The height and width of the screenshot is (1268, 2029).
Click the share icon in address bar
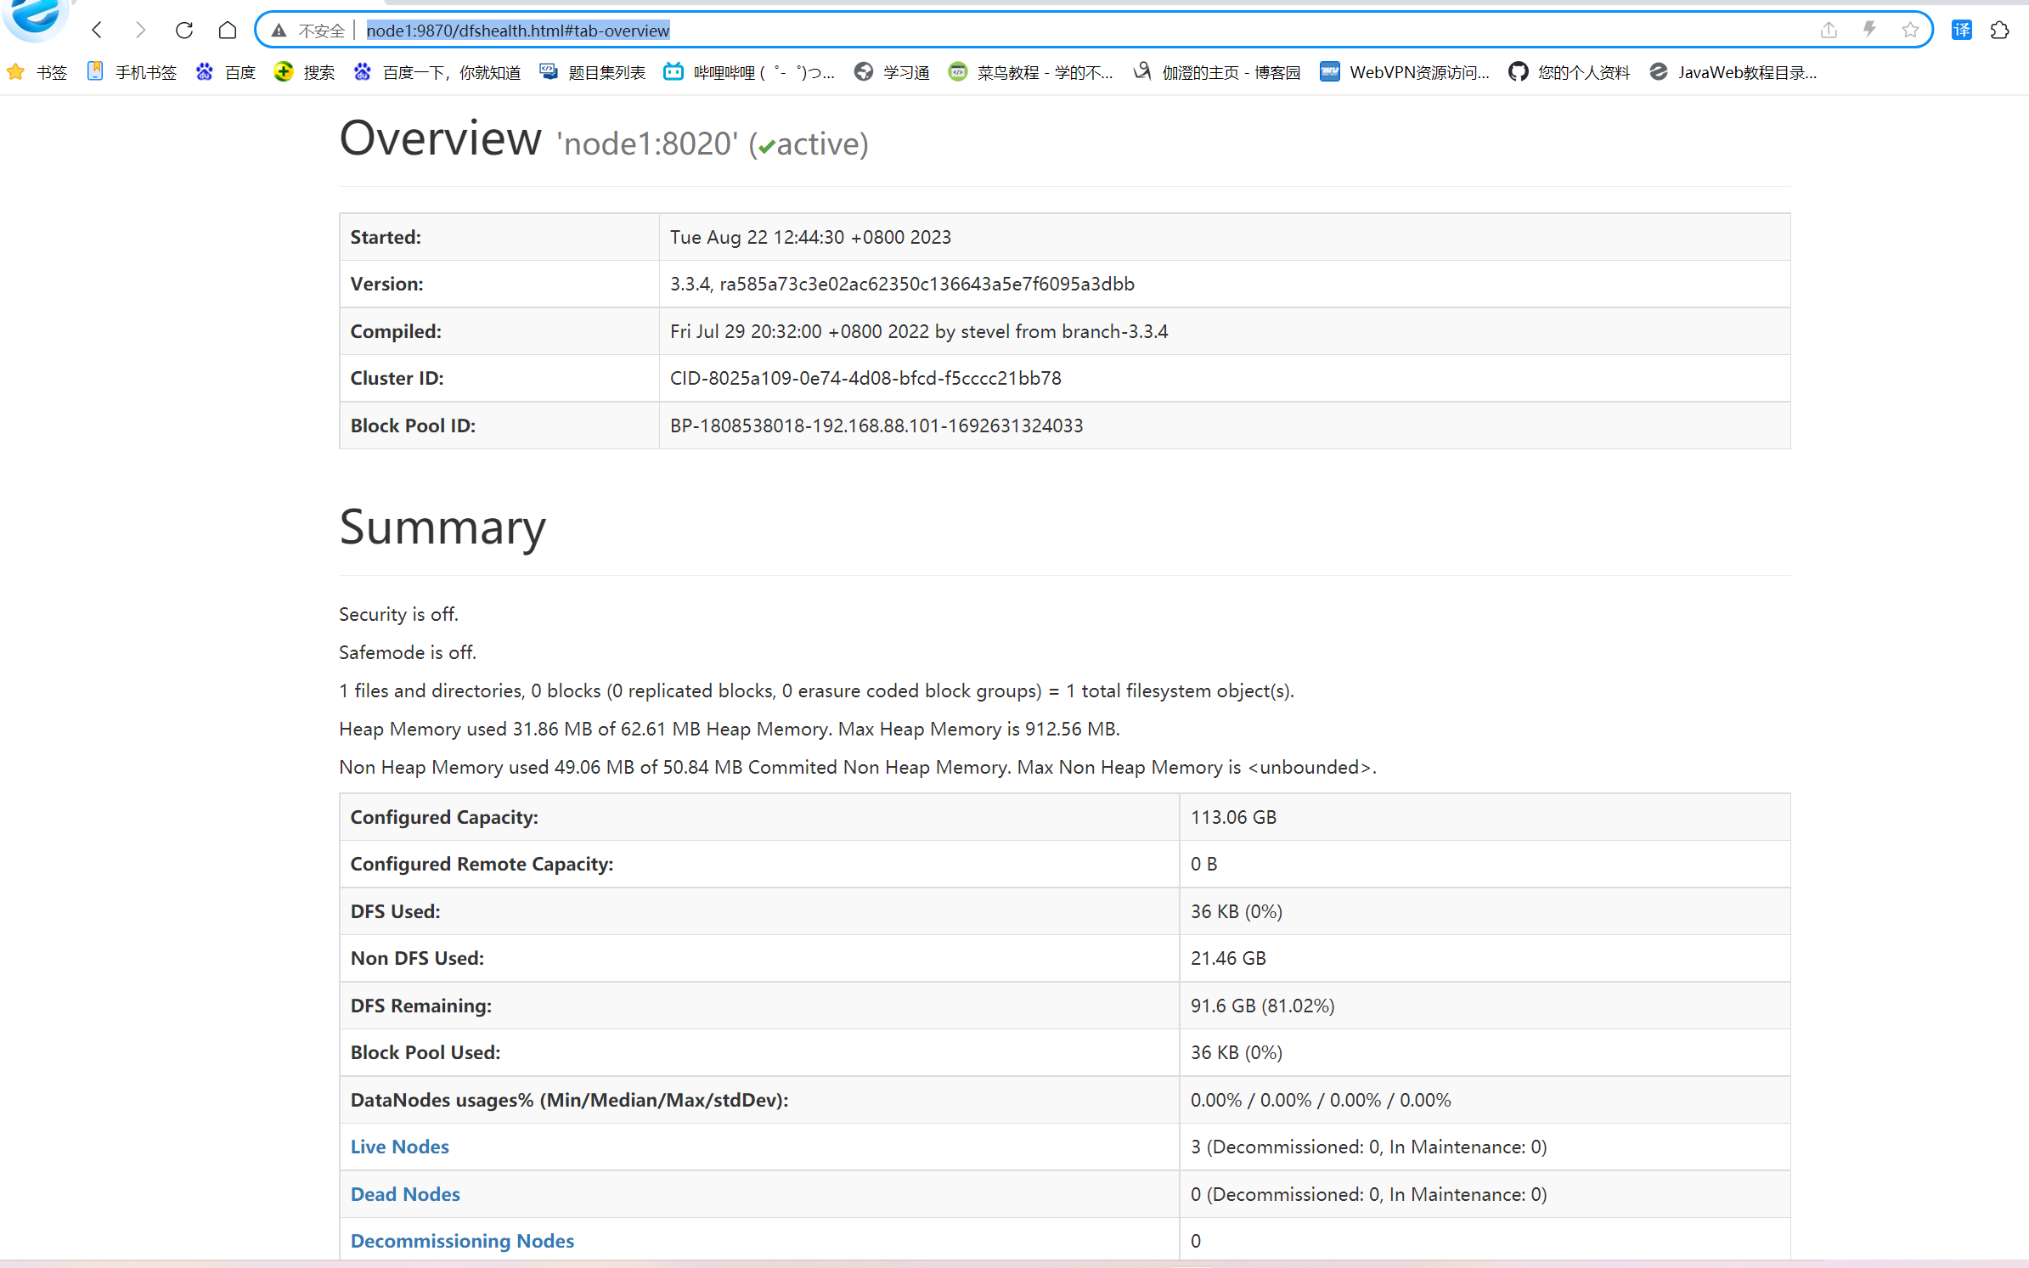(1829, 31)
